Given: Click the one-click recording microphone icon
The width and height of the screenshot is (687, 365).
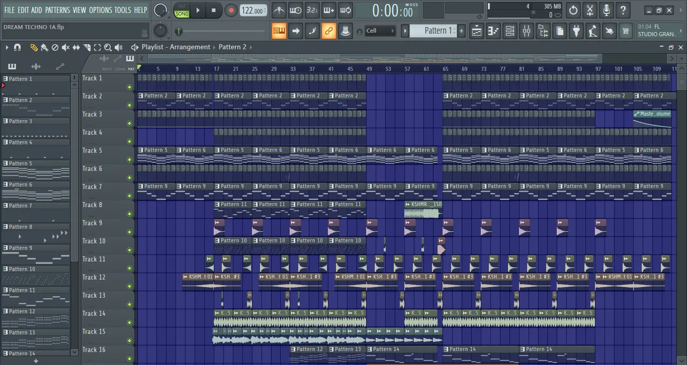Looking at the screenshot, I should (606, 10).
